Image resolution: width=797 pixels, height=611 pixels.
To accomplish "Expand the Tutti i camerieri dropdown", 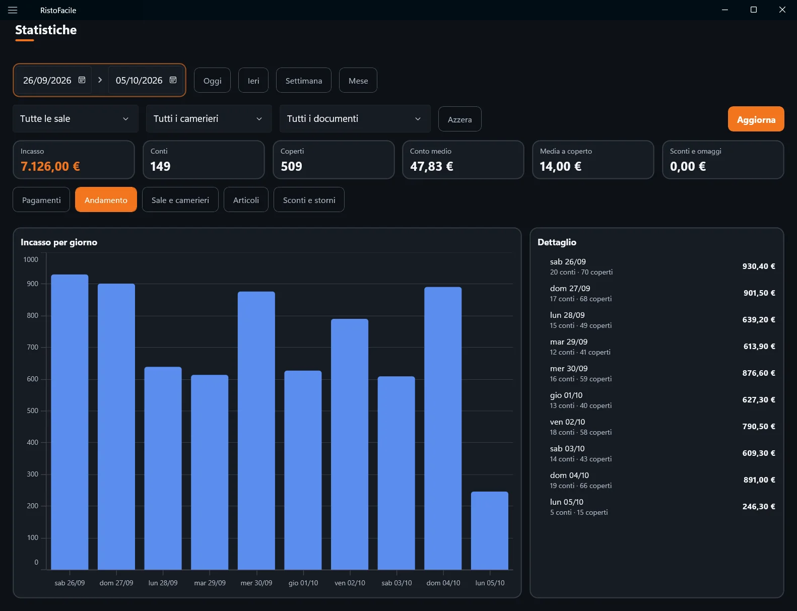I will coord(209,119).
